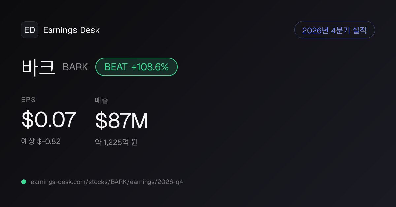
Task: Select the $87M revenue figure
Action: tap(121, 121)
